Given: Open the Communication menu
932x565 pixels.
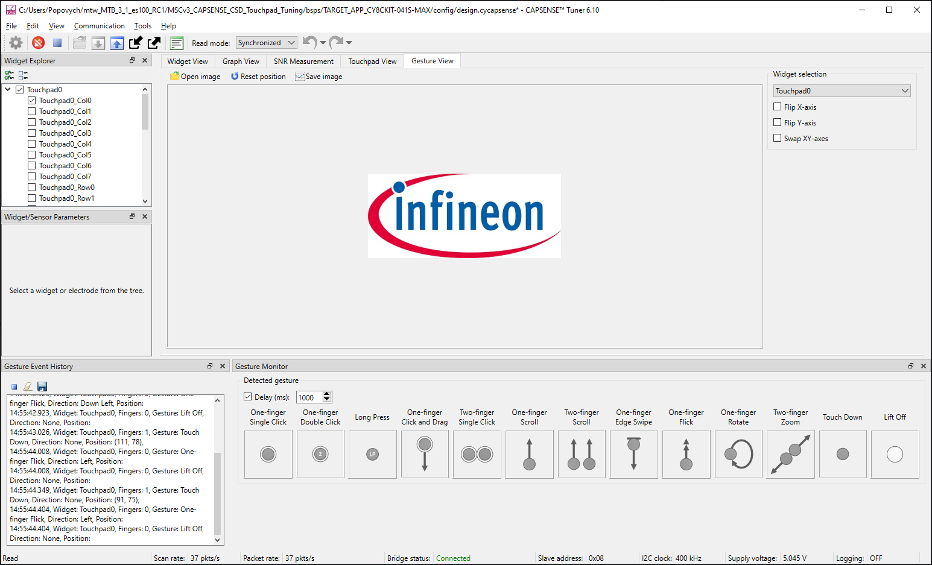Looking at the screenshot, I should coord(100,26).
